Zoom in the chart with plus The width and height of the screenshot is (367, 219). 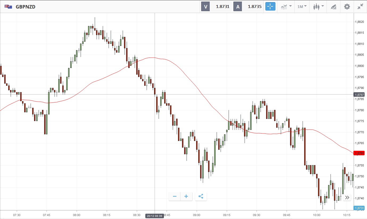coord(186,196)
